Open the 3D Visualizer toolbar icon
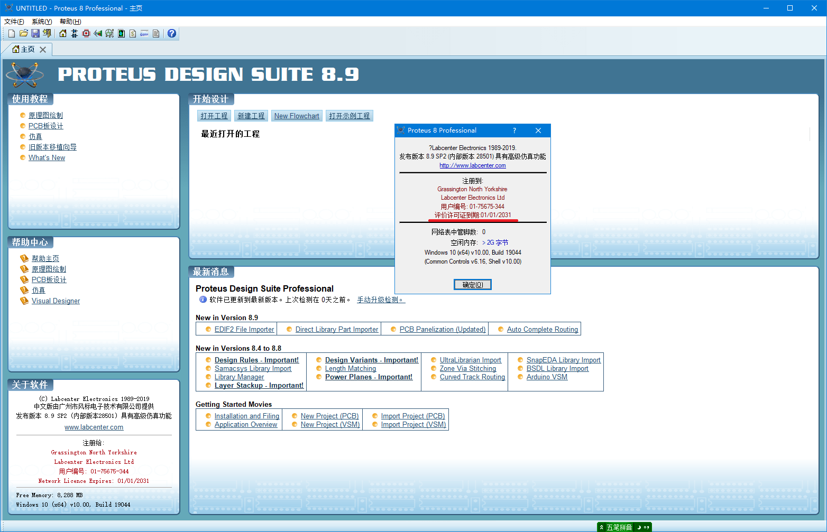The height and width of the screenshot is (532, 827). (x=98, y=33)
